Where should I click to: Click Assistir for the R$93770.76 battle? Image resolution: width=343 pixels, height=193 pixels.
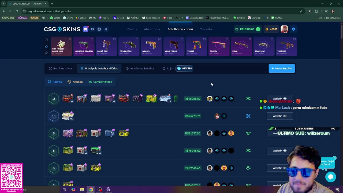pyautogui.click(x=280, y=116)
